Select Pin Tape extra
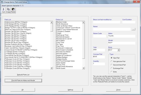Screen dimensions: 141x95 point(60,44)
